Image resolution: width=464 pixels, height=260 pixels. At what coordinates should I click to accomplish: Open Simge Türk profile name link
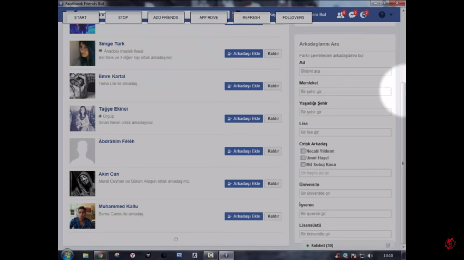(x=111, y=44)
